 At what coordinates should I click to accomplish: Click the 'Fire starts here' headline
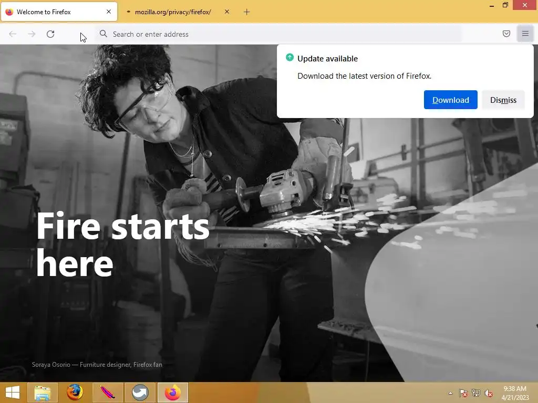click(123, 244)
